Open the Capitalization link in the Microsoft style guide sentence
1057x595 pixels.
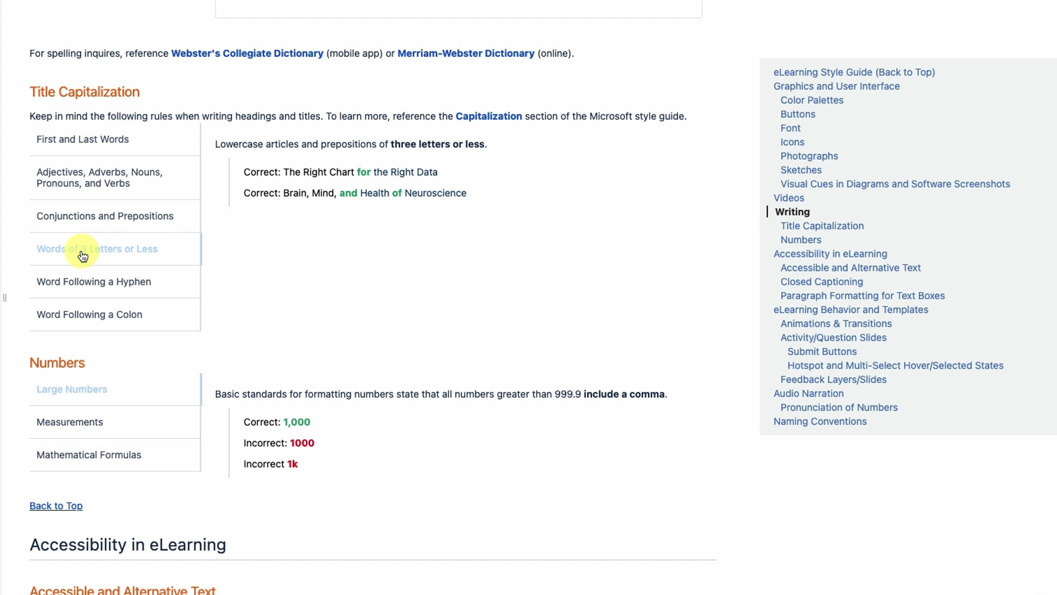tap(488, 116)
